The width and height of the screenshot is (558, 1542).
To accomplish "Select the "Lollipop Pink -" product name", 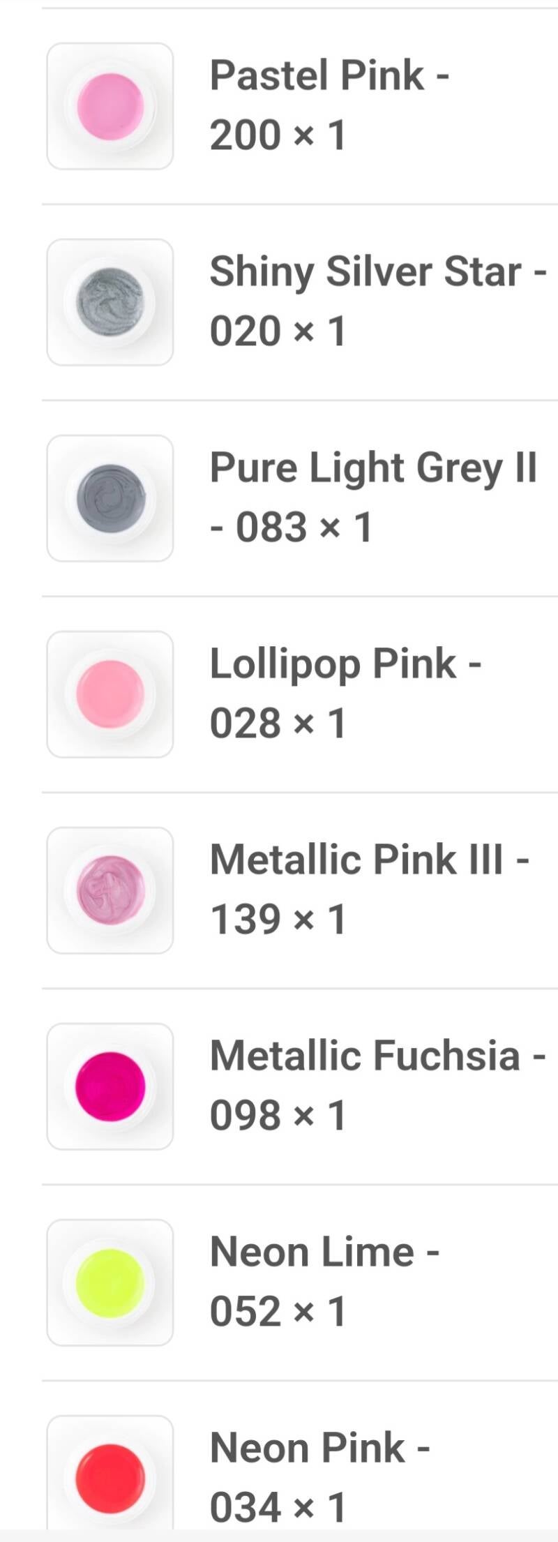I will click(345, 664).
